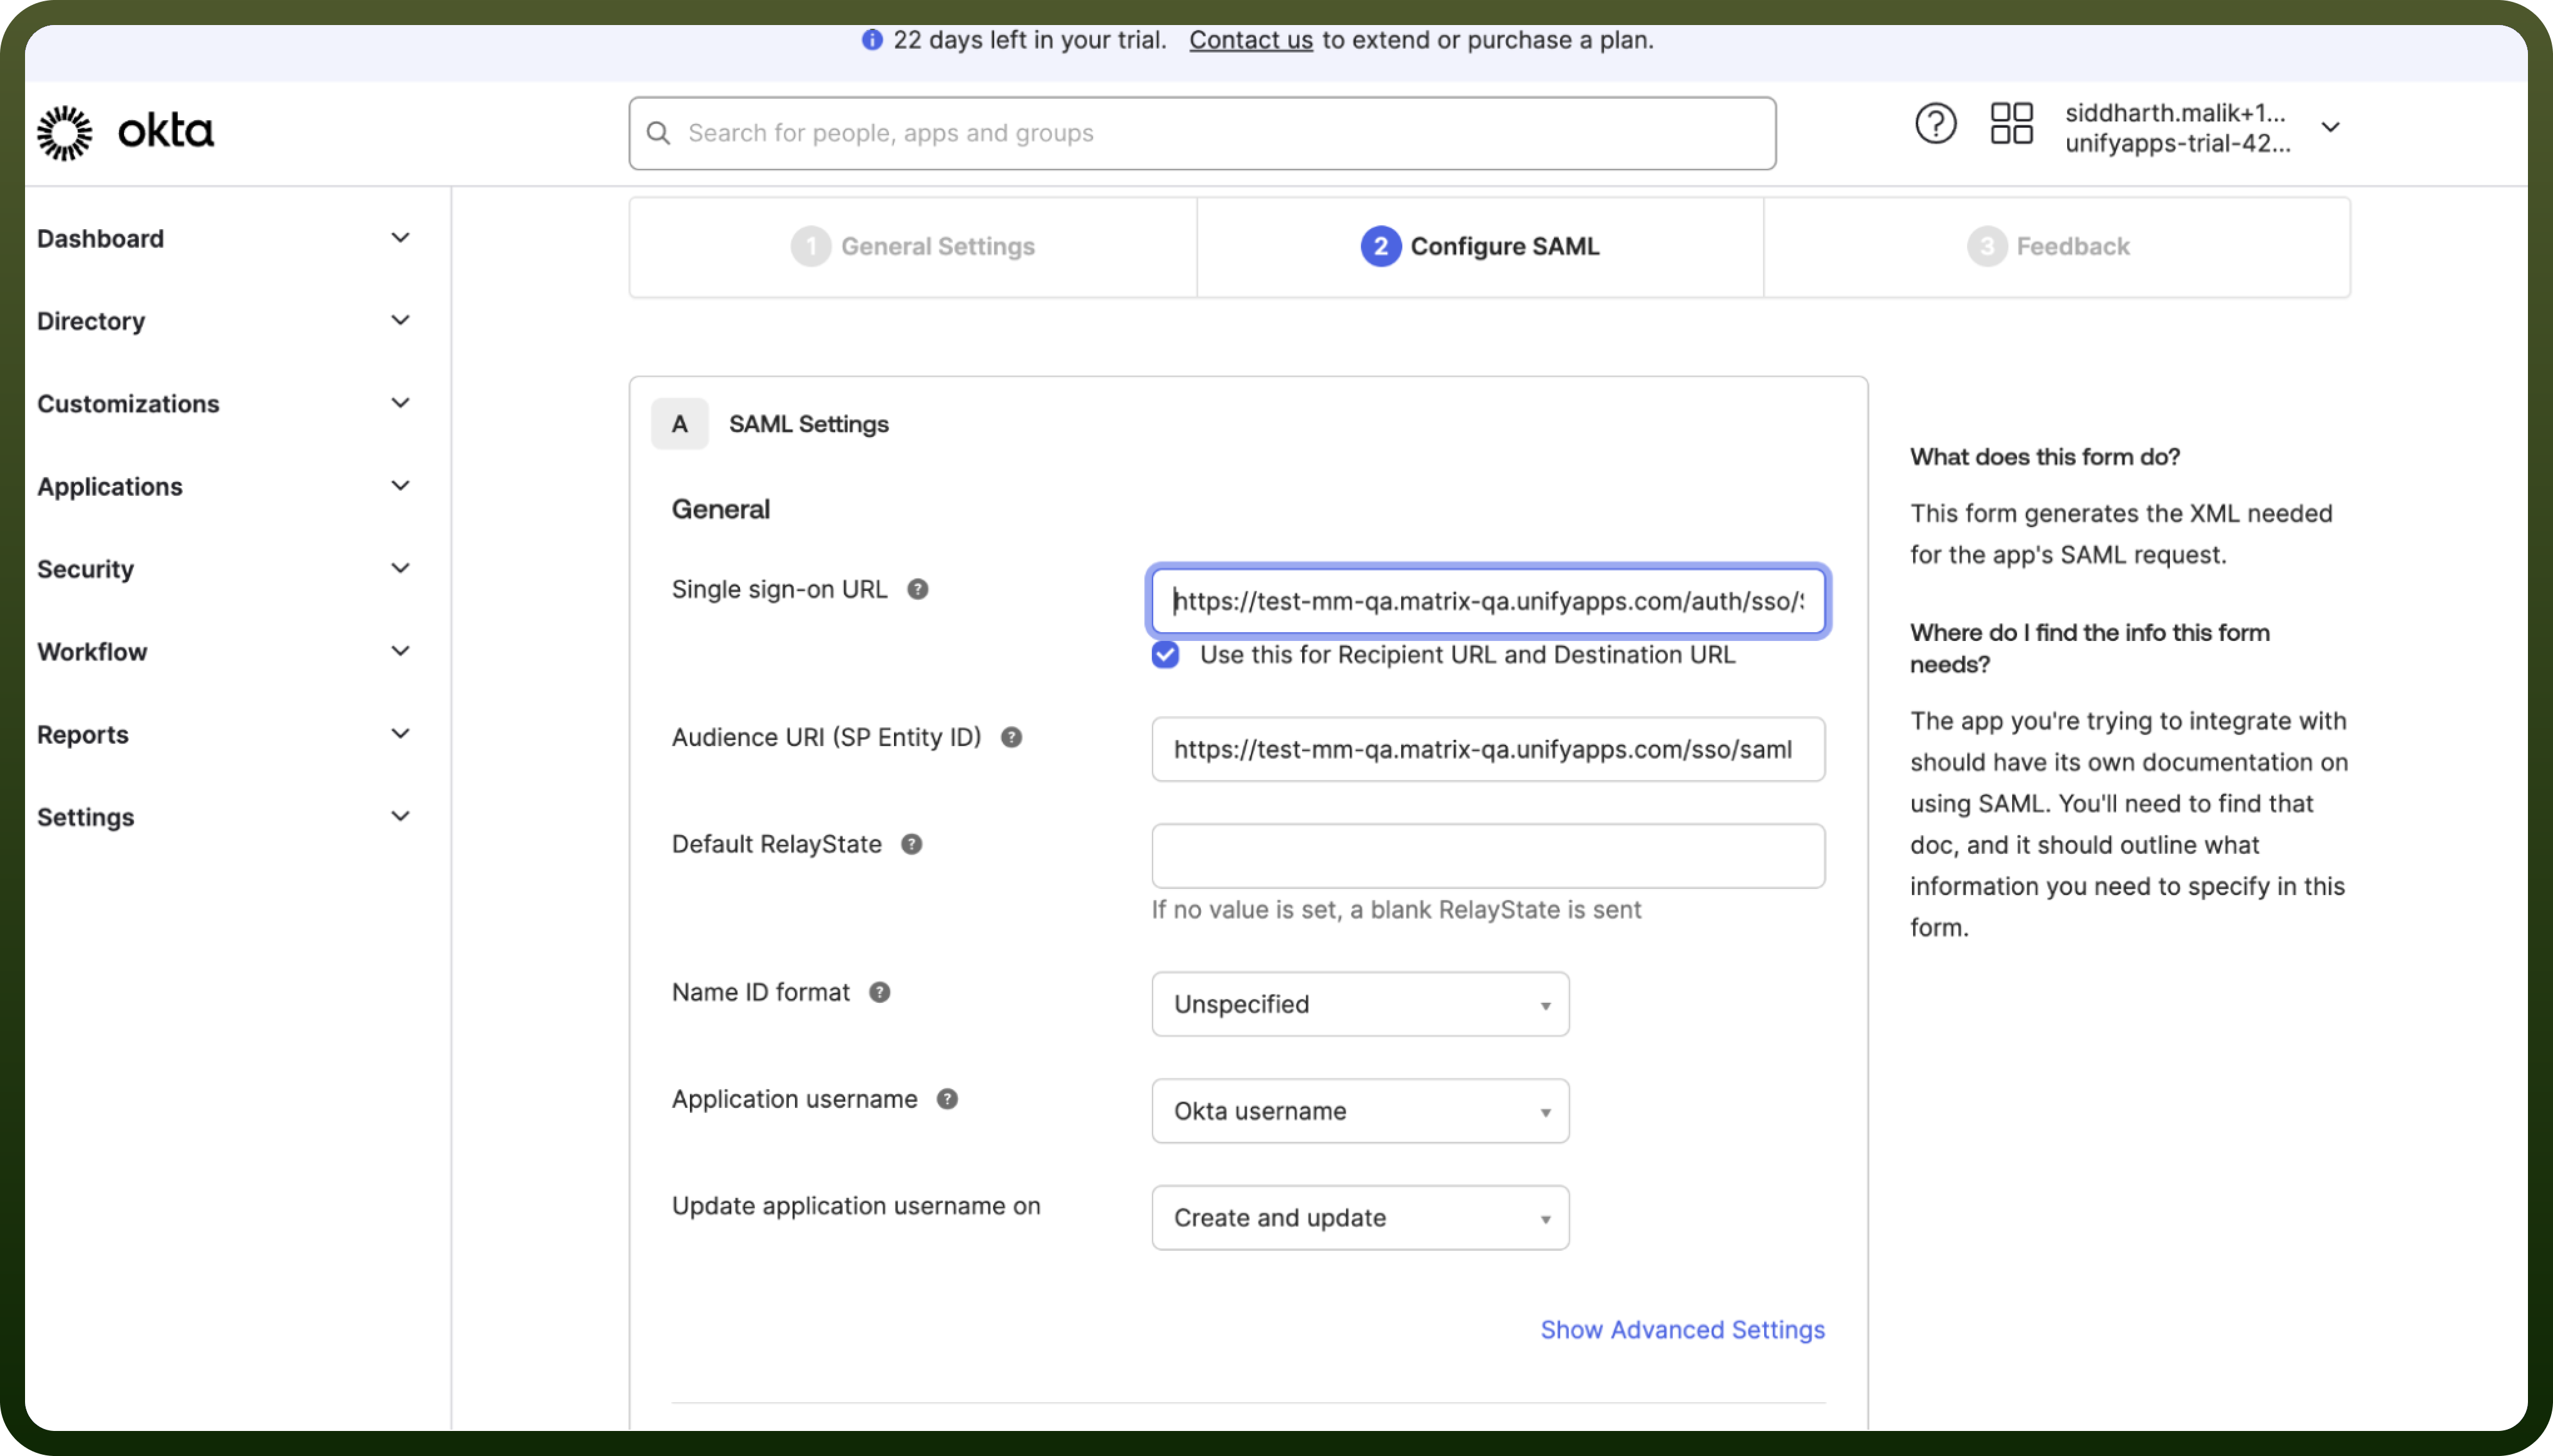Open the account menu chevron
The height and width of the screenshot is (1456, 2553).
tap(2331, 127)
